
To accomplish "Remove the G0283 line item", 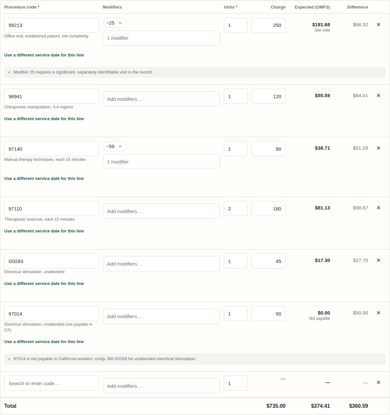I will click(x=379, y=260).
